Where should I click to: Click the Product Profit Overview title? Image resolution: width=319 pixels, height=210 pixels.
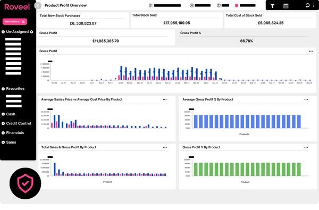pos(65,5)
